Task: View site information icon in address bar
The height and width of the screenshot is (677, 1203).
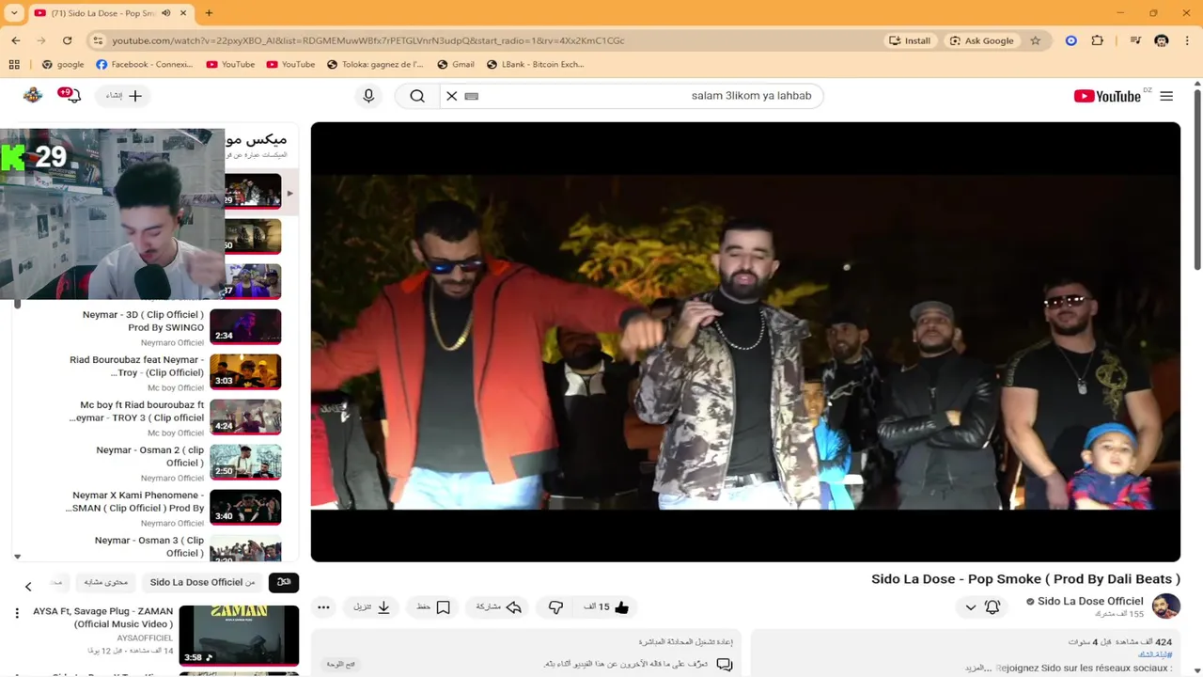Action: (98, 40)
